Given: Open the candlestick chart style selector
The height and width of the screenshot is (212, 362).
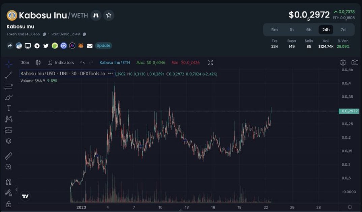Looking at the screenshot, I should point(38,63).
